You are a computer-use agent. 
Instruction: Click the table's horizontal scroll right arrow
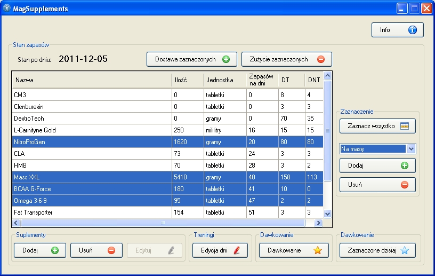coord(318,223)
